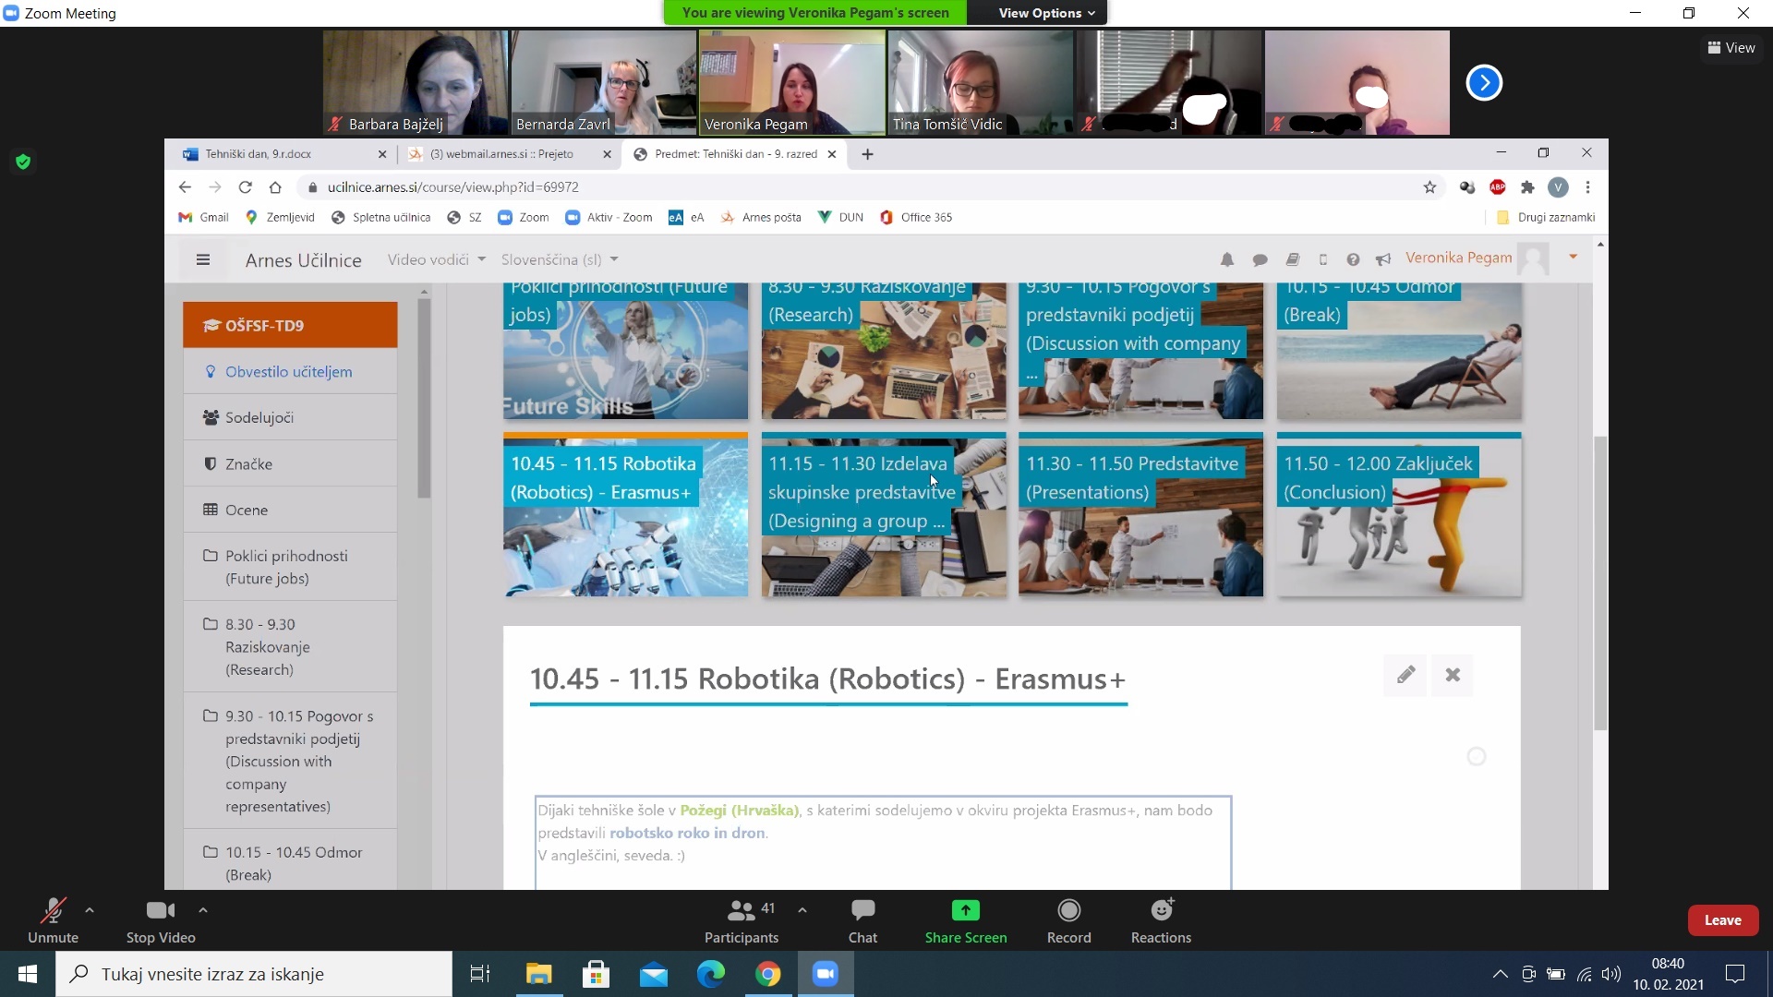Switch to Tehniški dan, 9.r.docx tab
The image size is (1773, 997).
pyautogui.click(x=259, y=154)
